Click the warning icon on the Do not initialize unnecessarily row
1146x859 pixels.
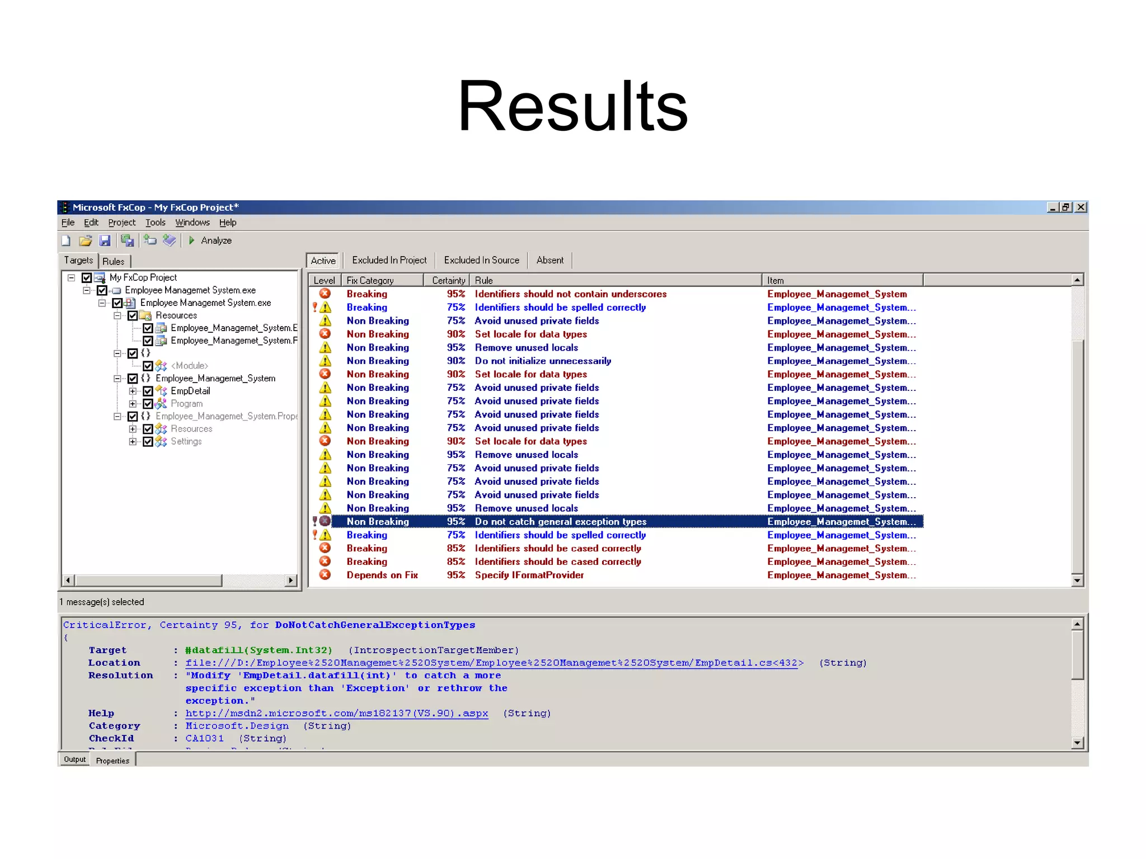[325, 361]
